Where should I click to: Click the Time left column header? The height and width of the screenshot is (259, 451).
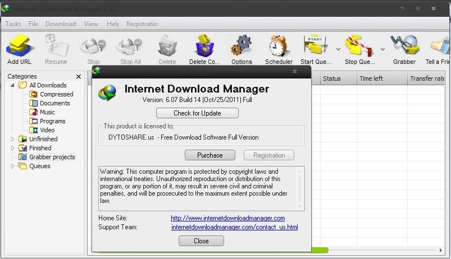click(x=382, y=78)
